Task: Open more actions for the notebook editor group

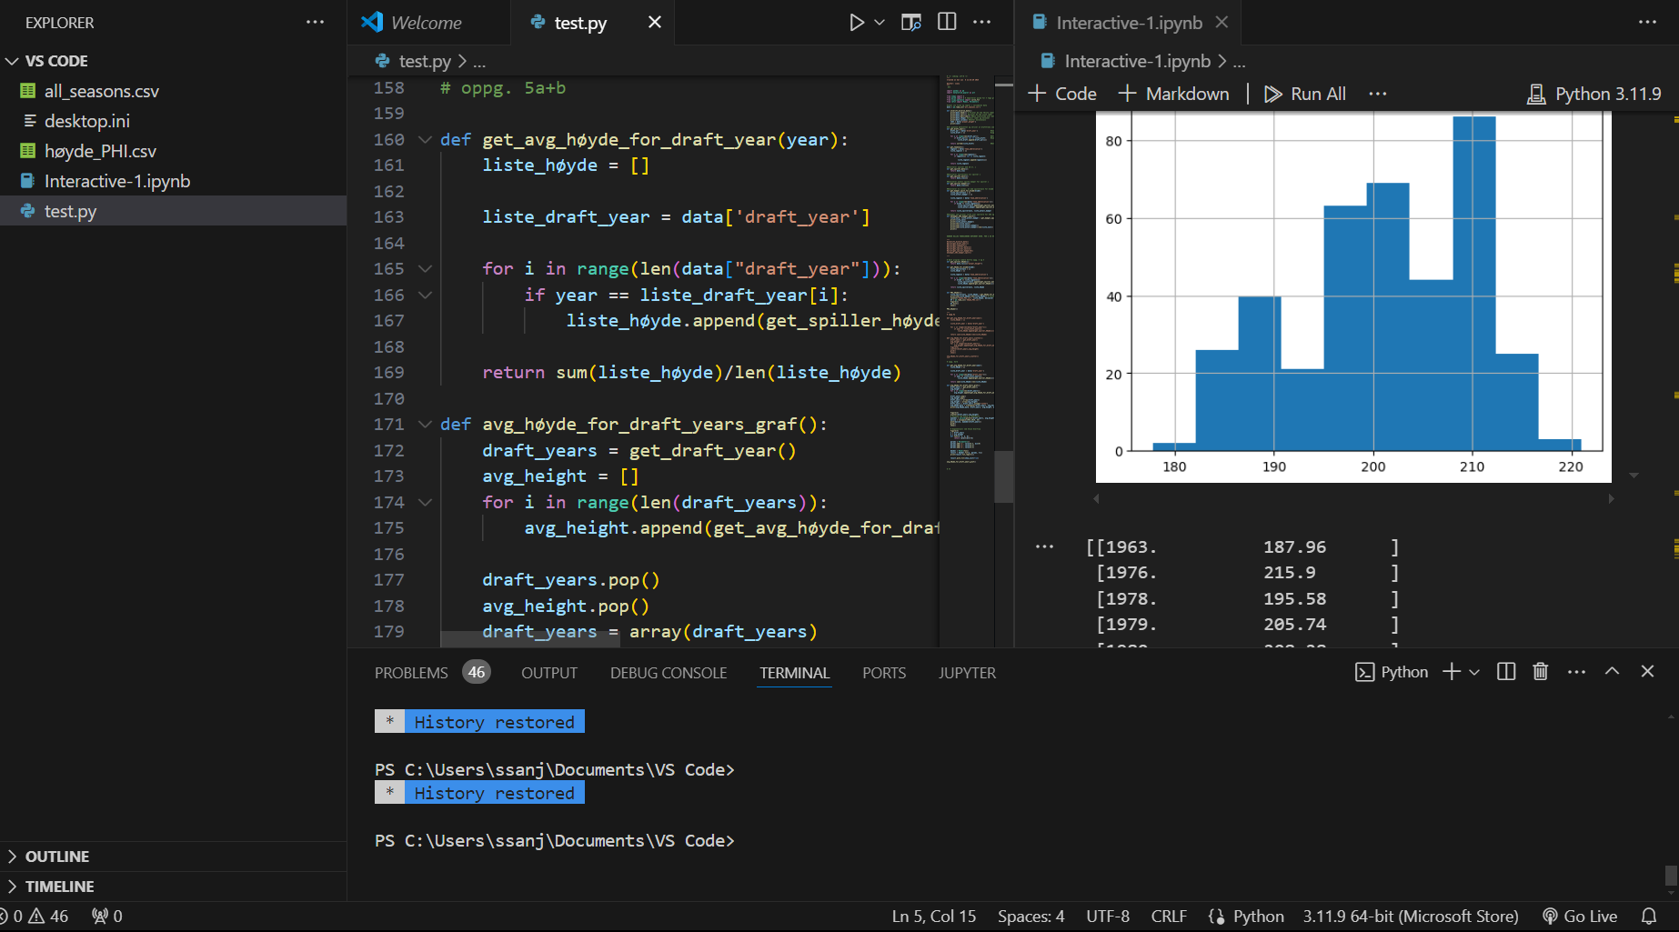Action: (1648, 23)
